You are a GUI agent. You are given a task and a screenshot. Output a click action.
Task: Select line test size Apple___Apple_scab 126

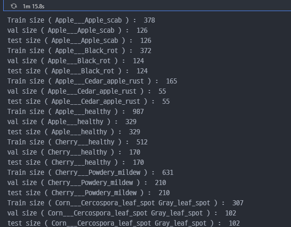tap(79, 41)
